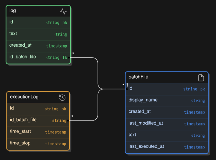
Task: Click the history clock icon on executionLog table
Action: (62, 97)
